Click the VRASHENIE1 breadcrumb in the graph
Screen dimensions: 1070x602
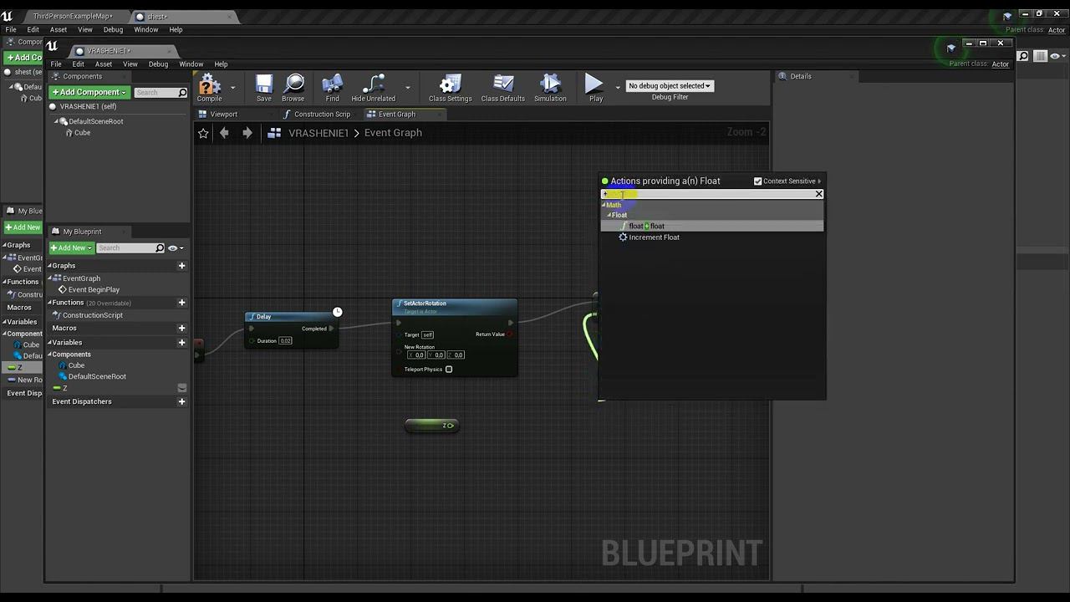[318, 133]
